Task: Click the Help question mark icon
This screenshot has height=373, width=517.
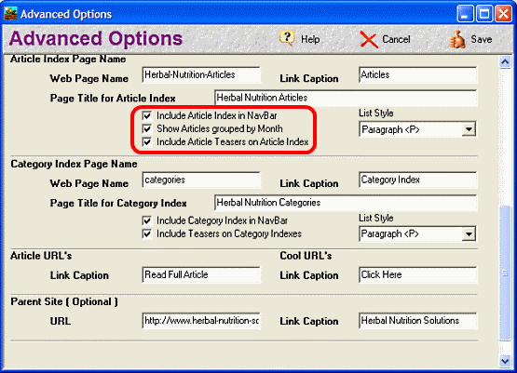Action: click(287, 39)
